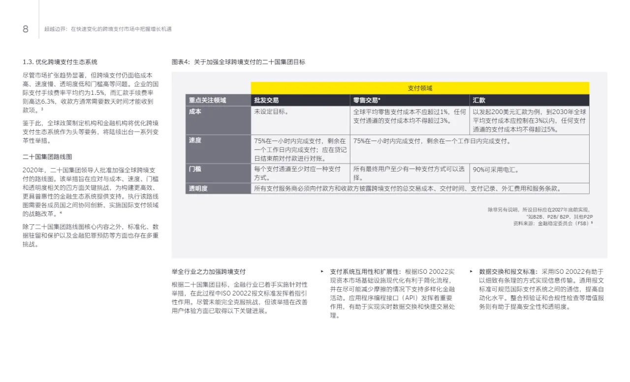This screenshot has width=630, height=382.
Task: Click the cell starting 以发起200美元汇款为例
Action: [529, 120]
